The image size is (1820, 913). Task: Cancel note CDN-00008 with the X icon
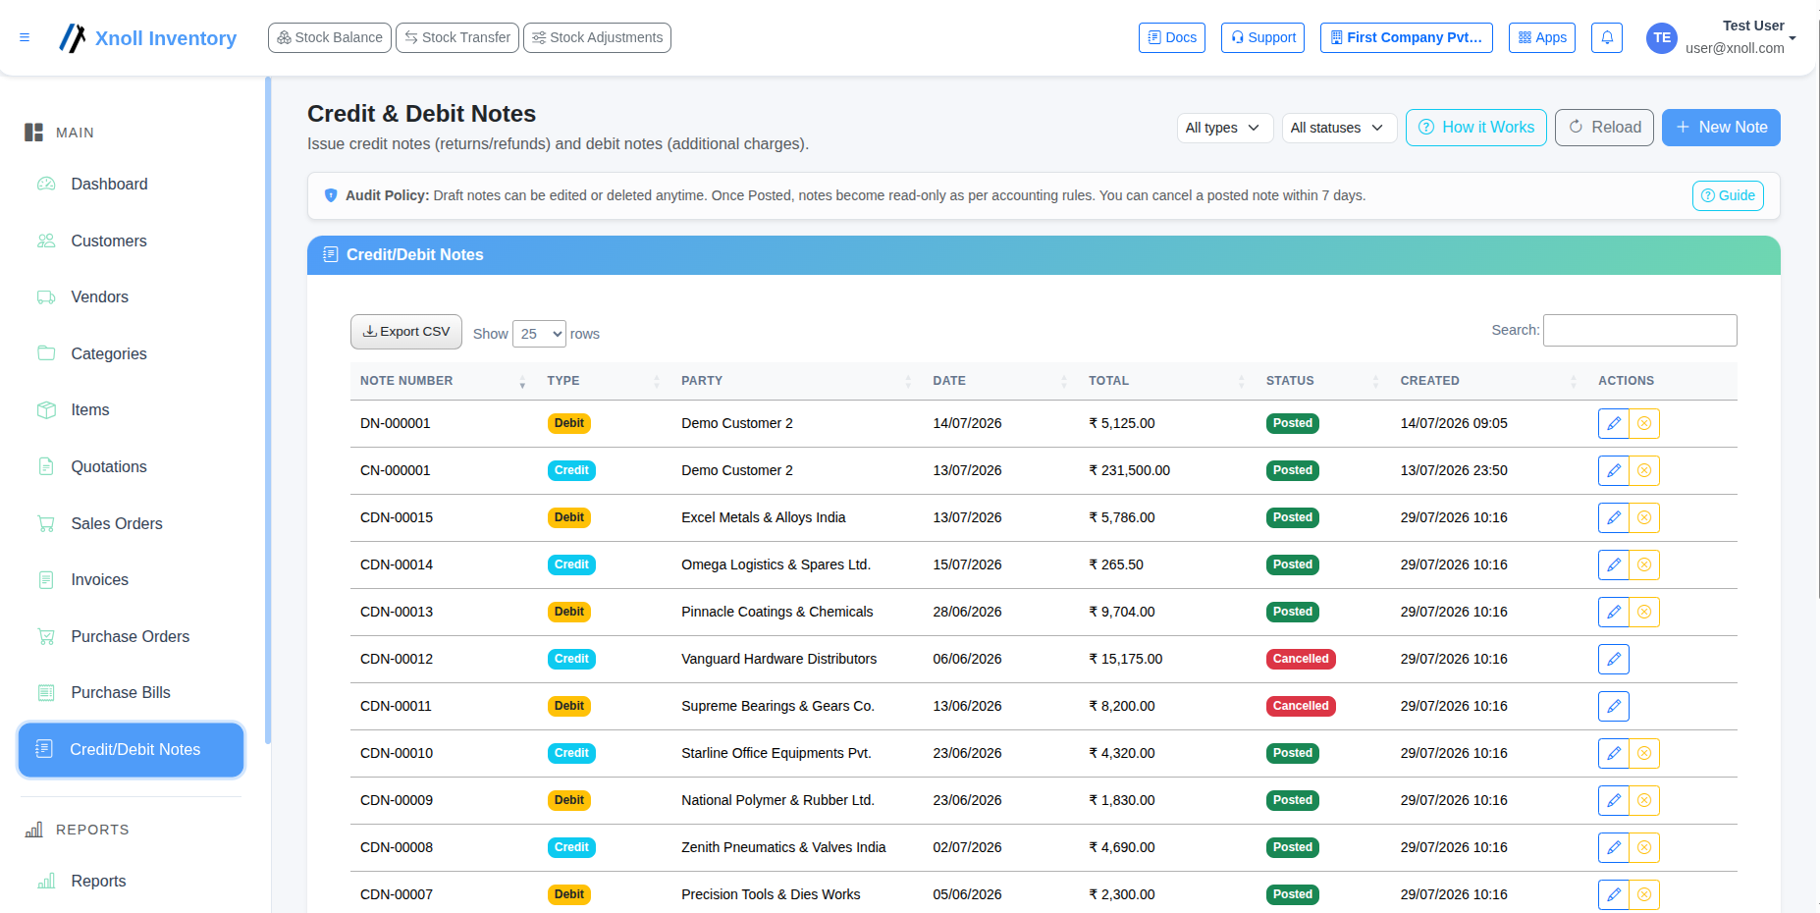pyautogui.click(x=1644, y=847)
